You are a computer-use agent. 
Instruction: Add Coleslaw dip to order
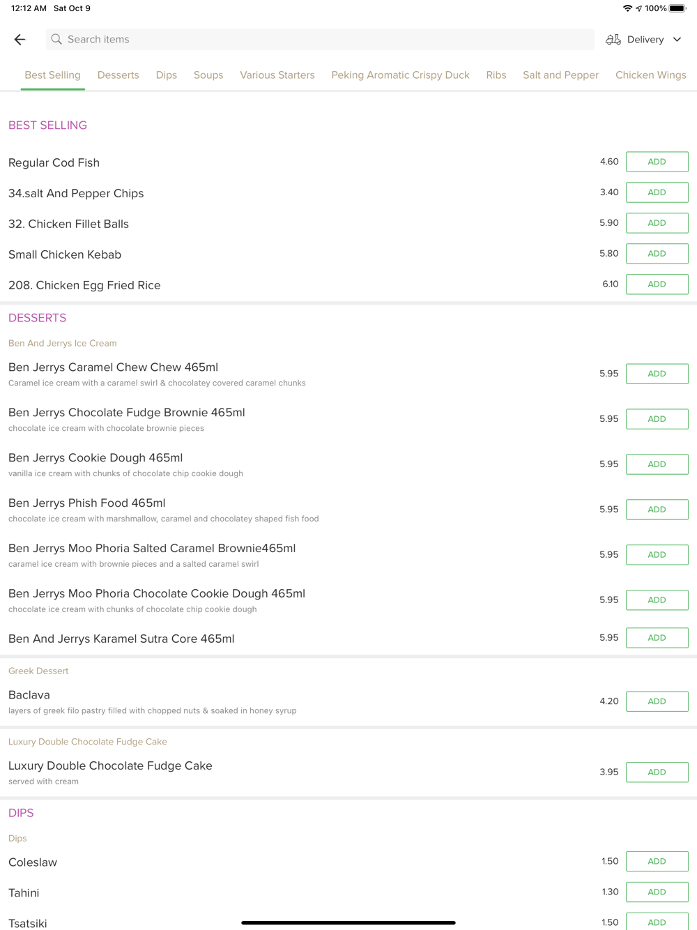click(x=657, y=862)
